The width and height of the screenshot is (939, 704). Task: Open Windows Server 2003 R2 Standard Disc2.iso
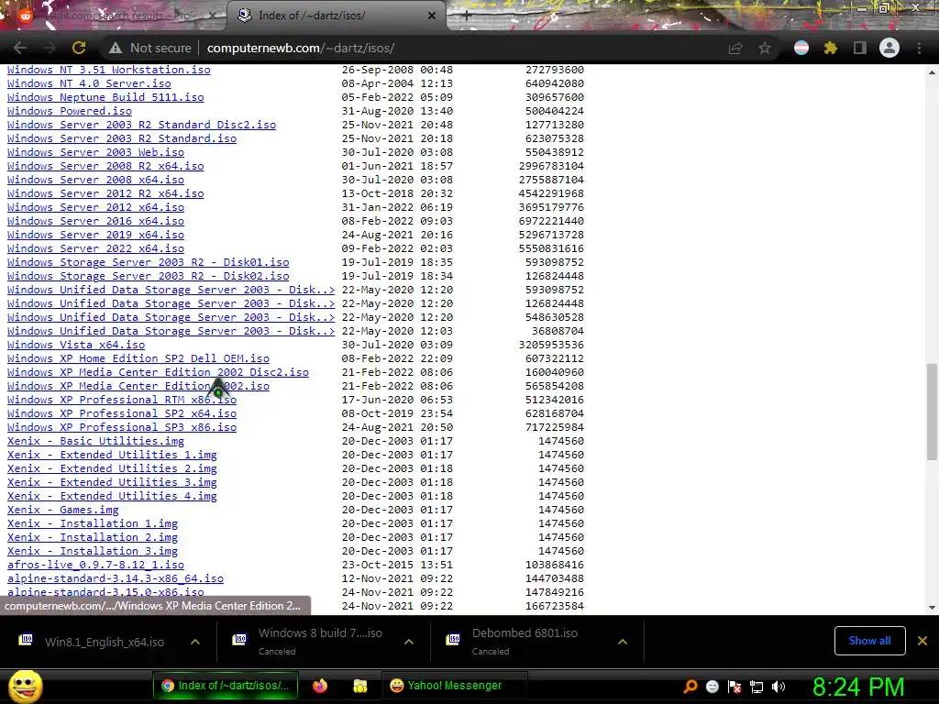tap(141, 125)
